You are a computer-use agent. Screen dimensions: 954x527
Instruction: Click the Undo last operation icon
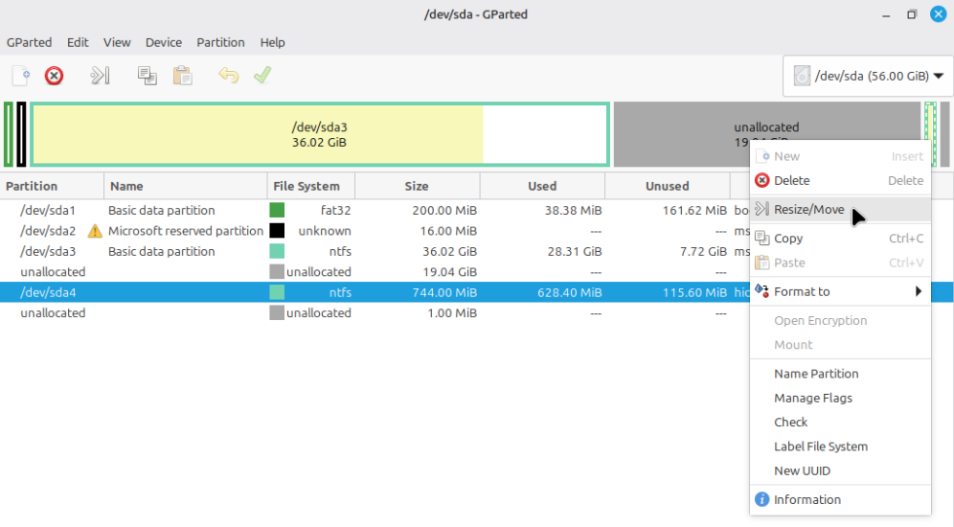point(229,76)
